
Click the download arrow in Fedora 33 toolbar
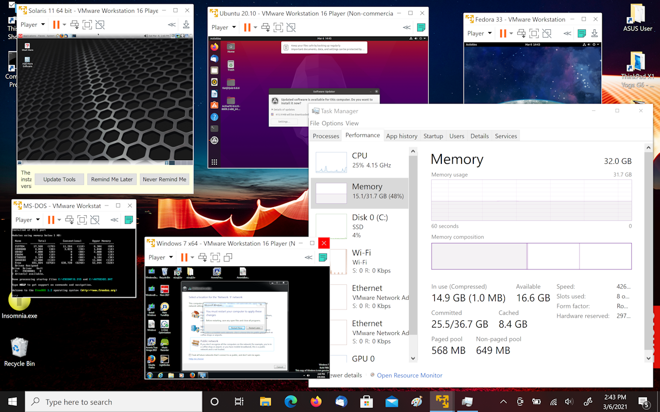[x=595, y=33]
